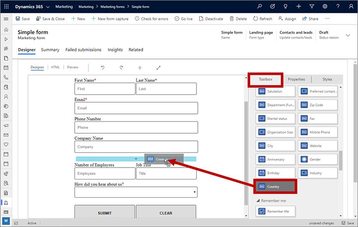Screen dimensions: 358x227
Task: Collapse the Remember me section
Action: [258, 200]
